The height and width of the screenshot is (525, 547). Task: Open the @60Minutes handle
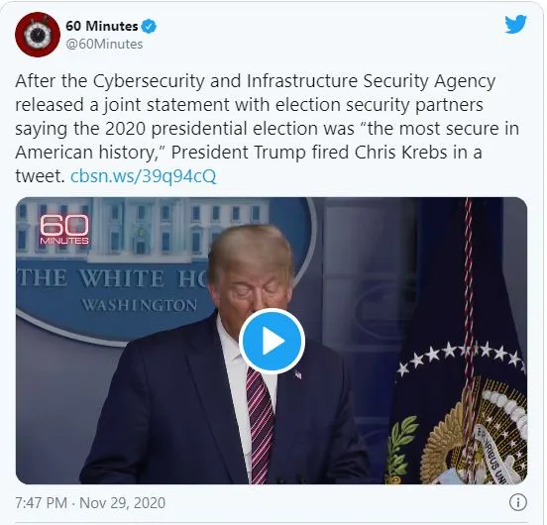coord(104,45)
